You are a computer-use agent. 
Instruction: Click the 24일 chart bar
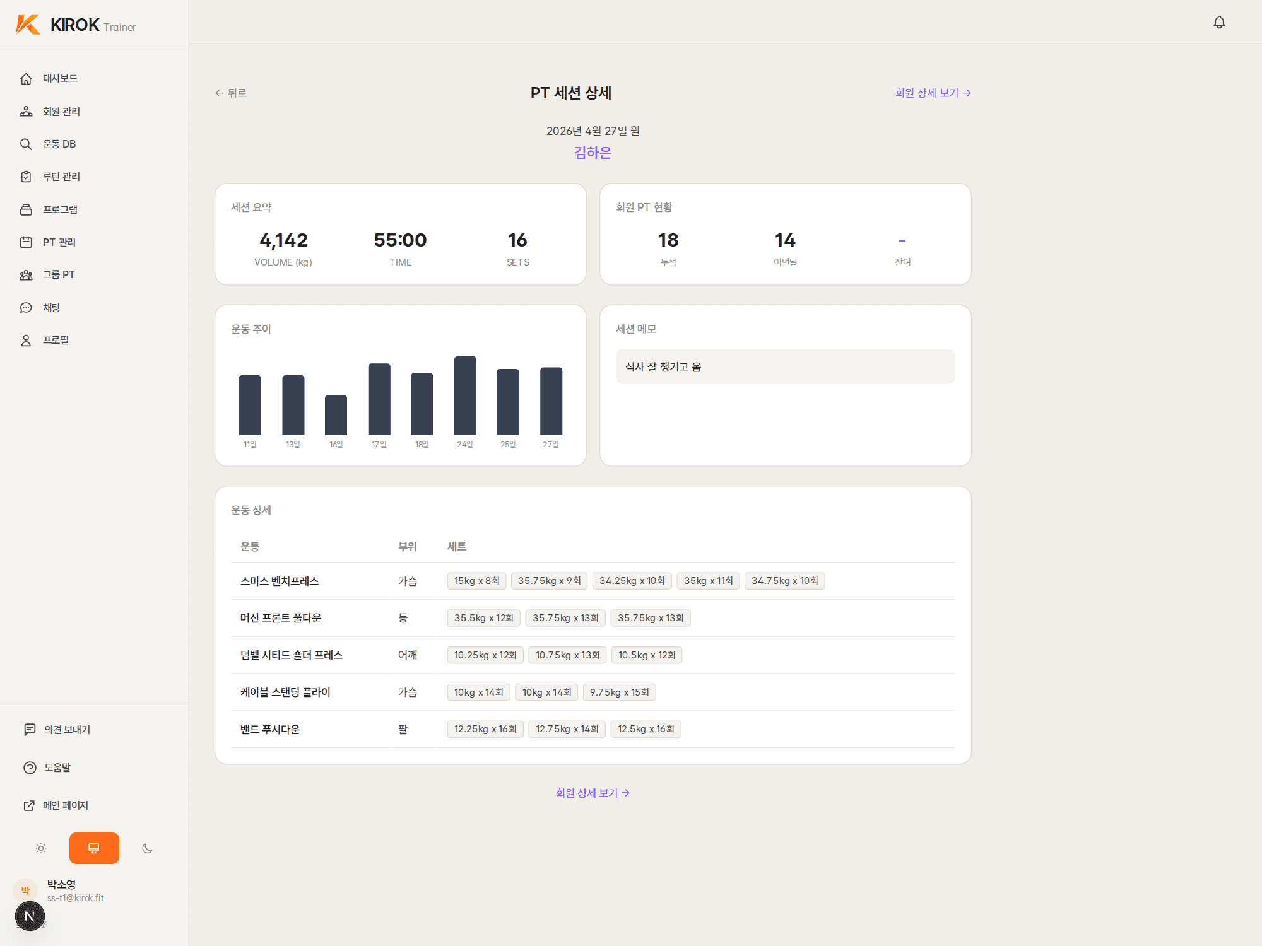465,395
